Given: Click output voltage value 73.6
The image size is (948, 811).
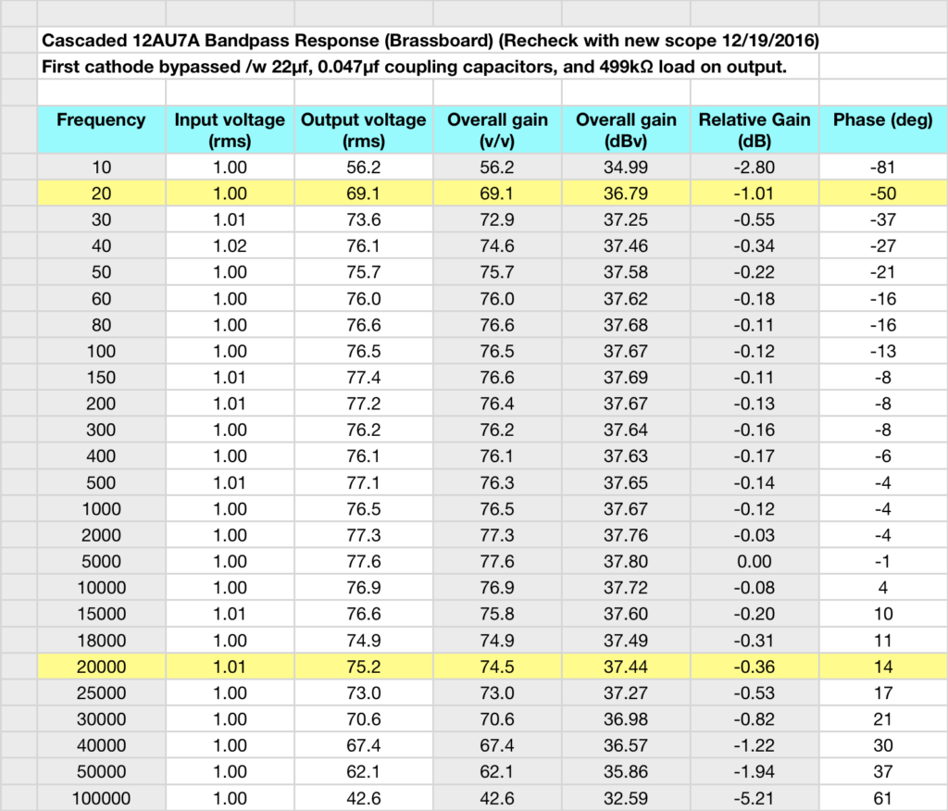Looking at the screenshot, I should pyautogui.click(x=363, y=219).
